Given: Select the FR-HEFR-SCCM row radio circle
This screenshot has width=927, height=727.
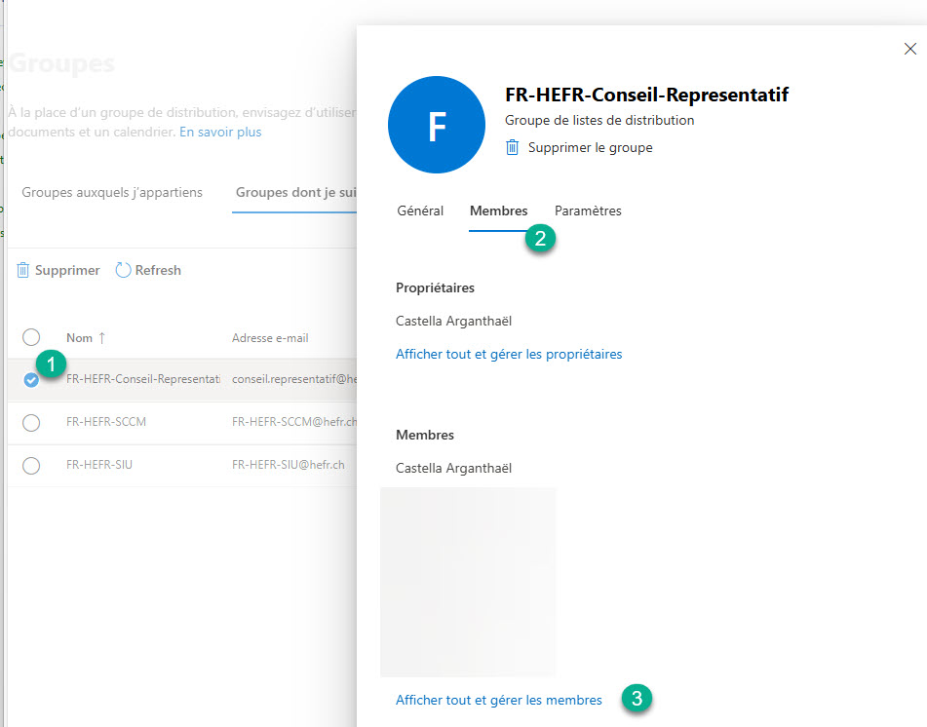Looking at the screenshot, I should (x=31, y=423).
